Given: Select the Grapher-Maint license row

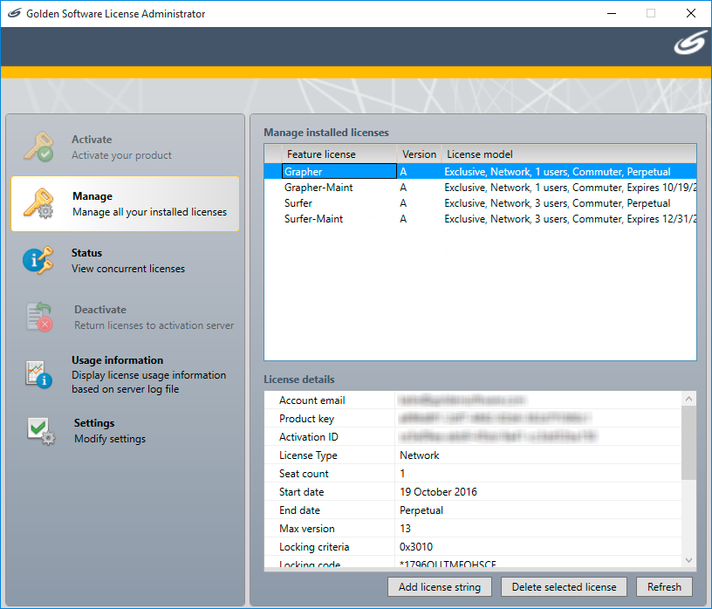Looking at the screenshot, I should click(480, 188).
